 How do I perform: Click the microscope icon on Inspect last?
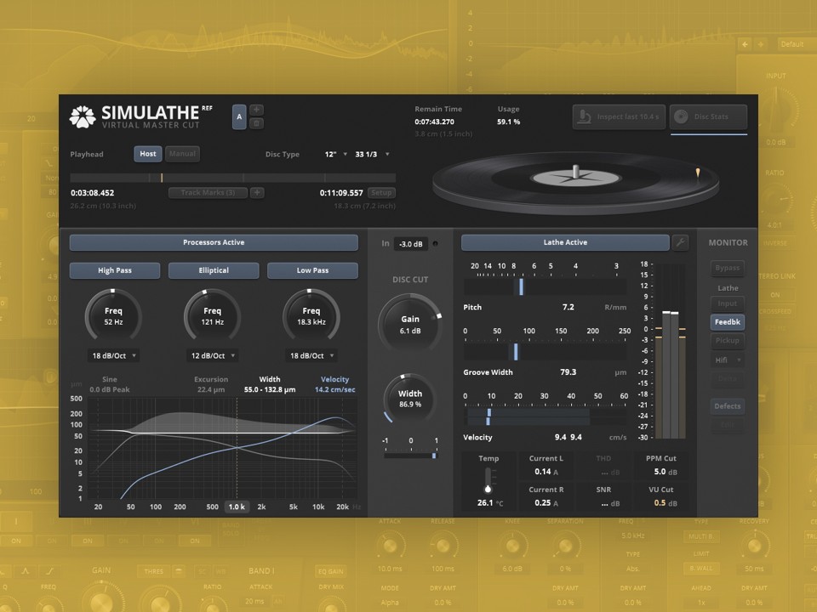(585, 116)
